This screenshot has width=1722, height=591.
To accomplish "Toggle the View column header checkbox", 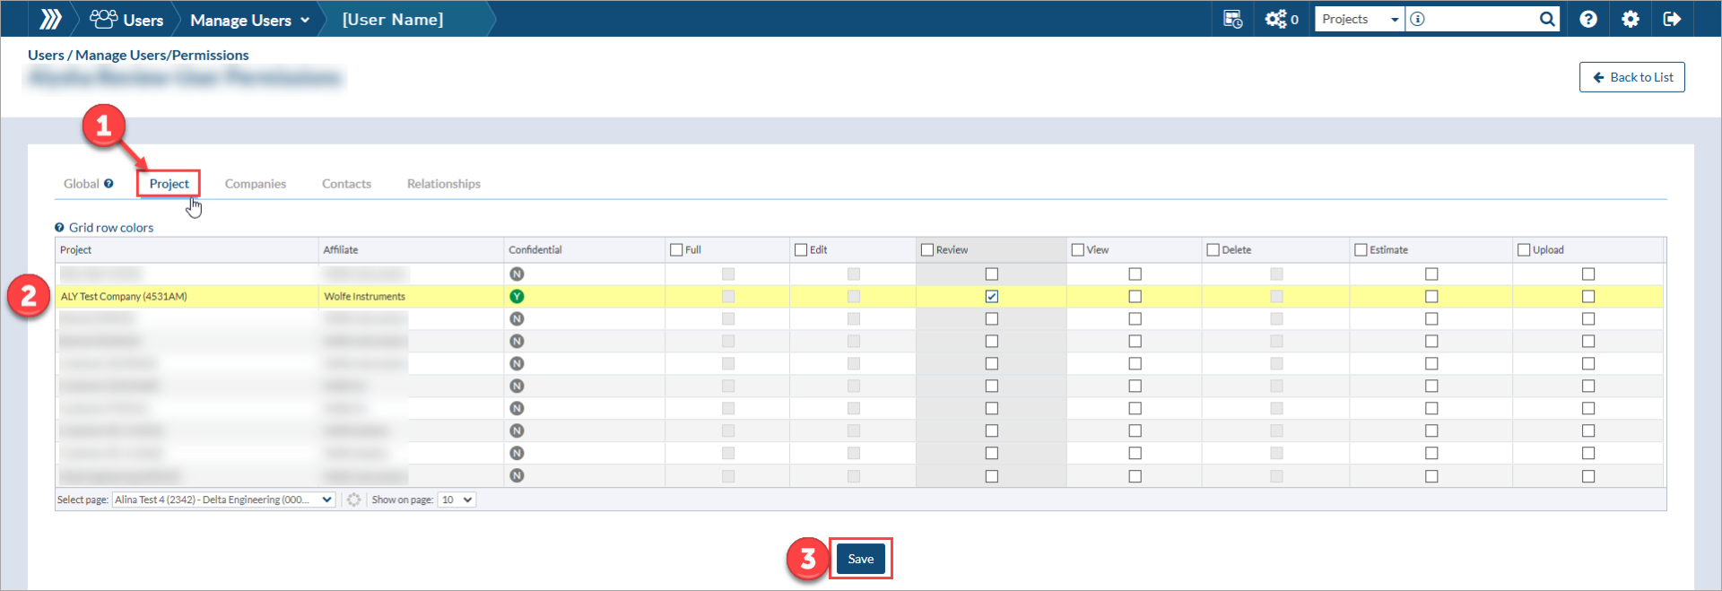I will coord(1078,250).
